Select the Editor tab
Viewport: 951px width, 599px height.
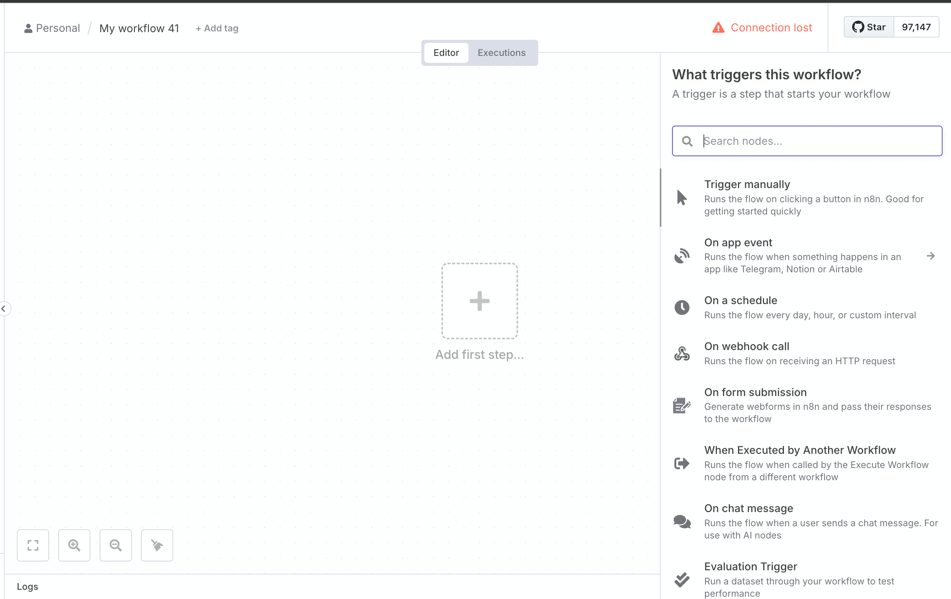pyautogui.click(x=446, y=52)
